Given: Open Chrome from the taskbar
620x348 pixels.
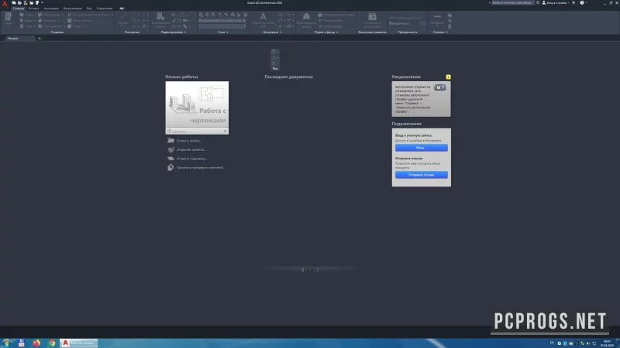Looking at the screenshot, I should pos(52,343).
